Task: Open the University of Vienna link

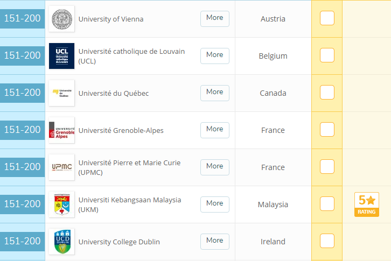Action: point(111,19)
